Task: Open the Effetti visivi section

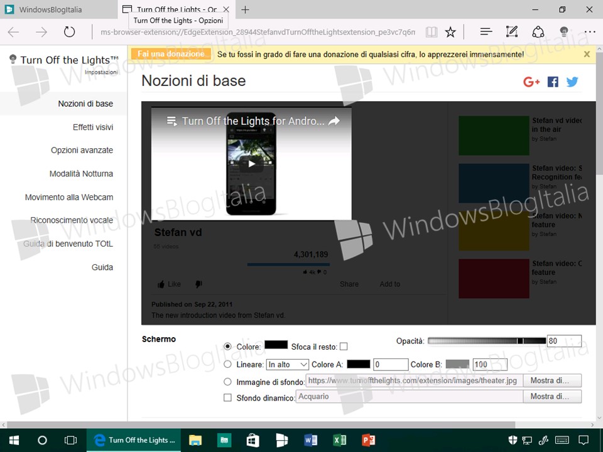Action: tap(93, 127)
